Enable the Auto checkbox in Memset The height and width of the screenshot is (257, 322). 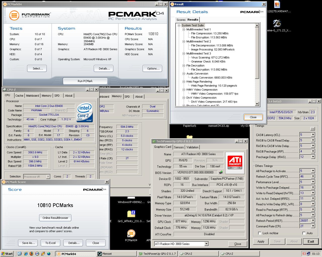(304, 233)
